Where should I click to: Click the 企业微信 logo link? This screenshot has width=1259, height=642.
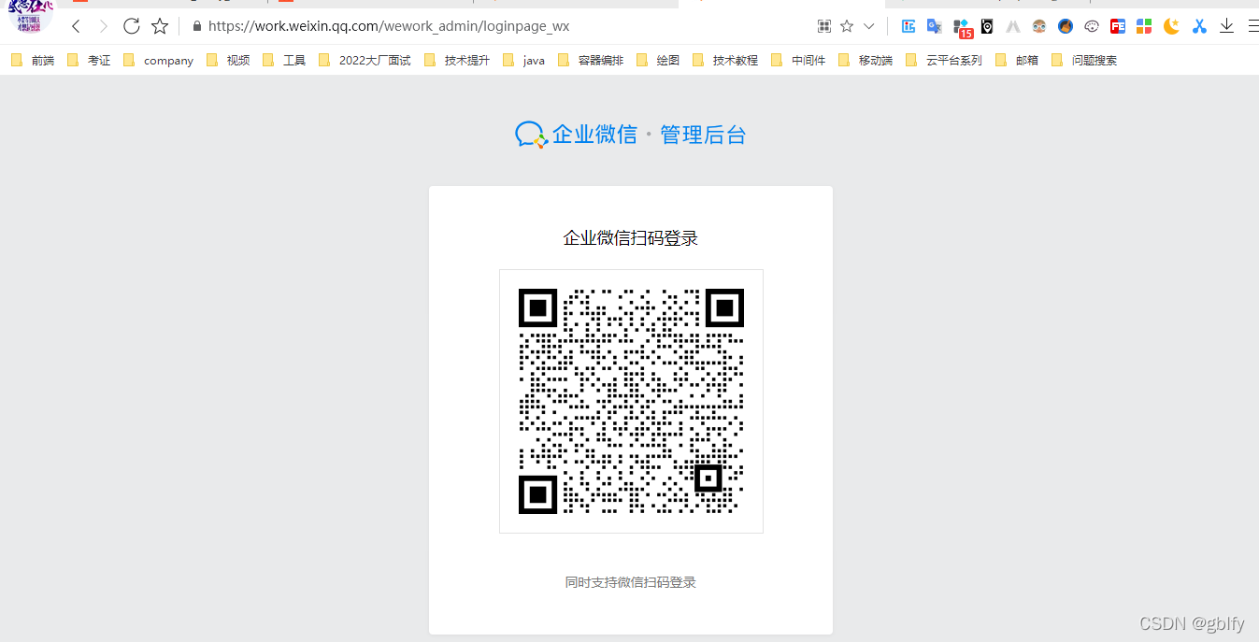pos(576,135)
